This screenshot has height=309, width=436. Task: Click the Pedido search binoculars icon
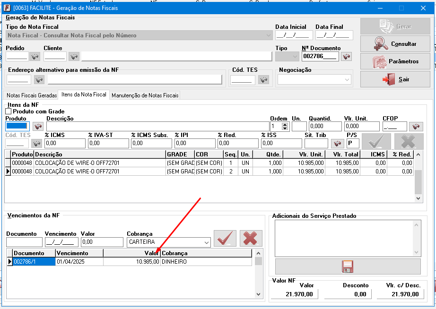click(x=35, y=57)
